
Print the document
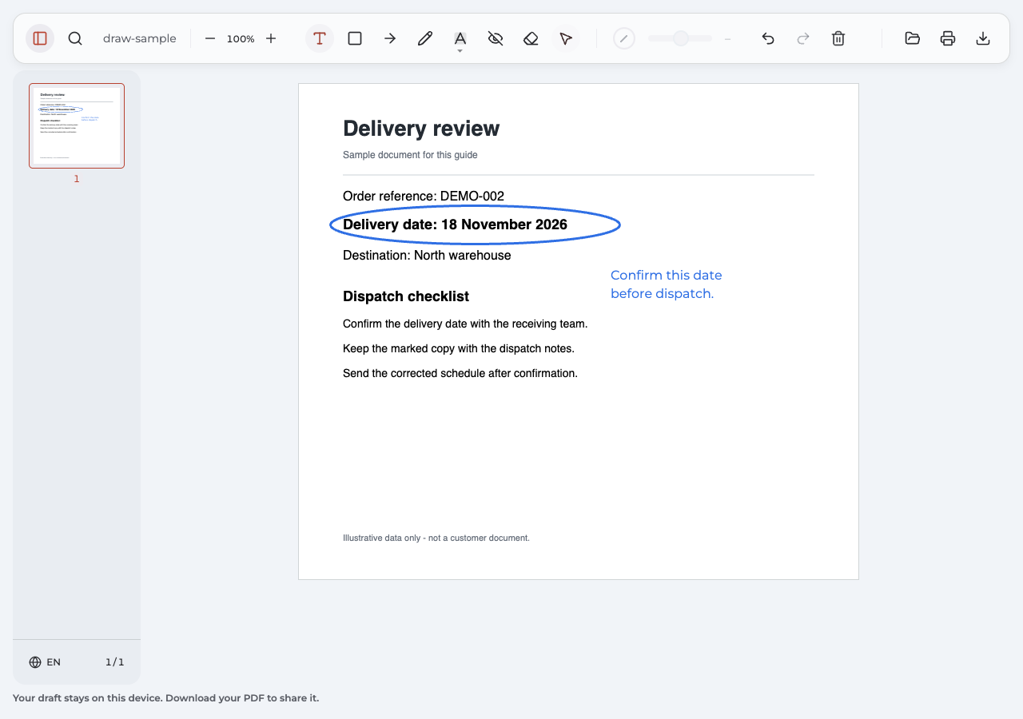click(x=948, y=38)
